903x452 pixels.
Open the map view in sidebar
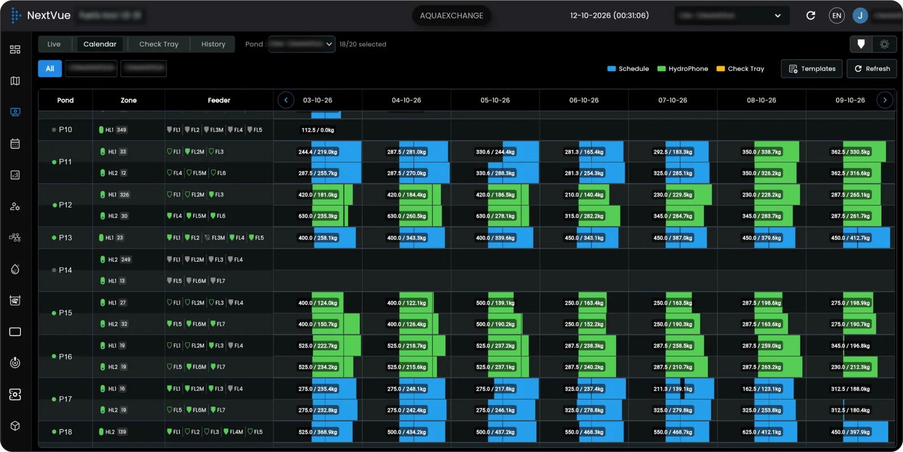coord(15,81)
